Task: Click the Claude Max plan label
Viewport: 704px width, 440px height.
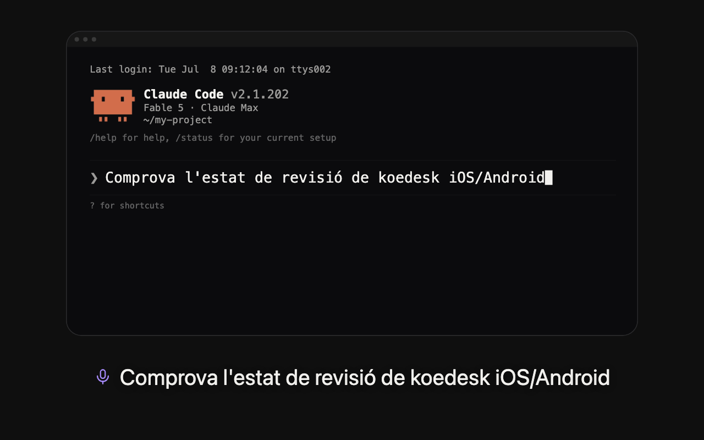Action: (229, 108)
